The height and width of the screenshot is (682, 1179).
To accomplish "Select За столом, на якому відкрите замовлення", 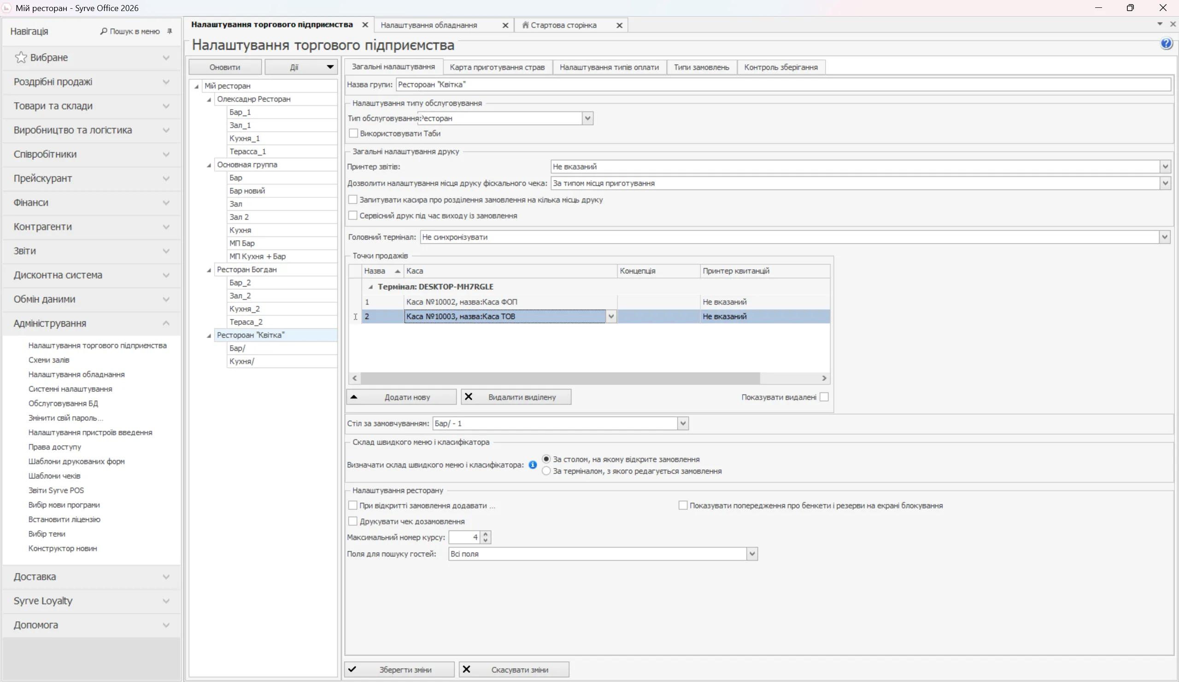I will point(546,459).
